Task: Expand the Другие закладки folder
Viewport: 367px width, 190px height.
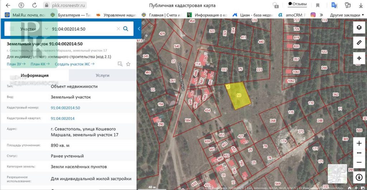Action: coord(347,15)
